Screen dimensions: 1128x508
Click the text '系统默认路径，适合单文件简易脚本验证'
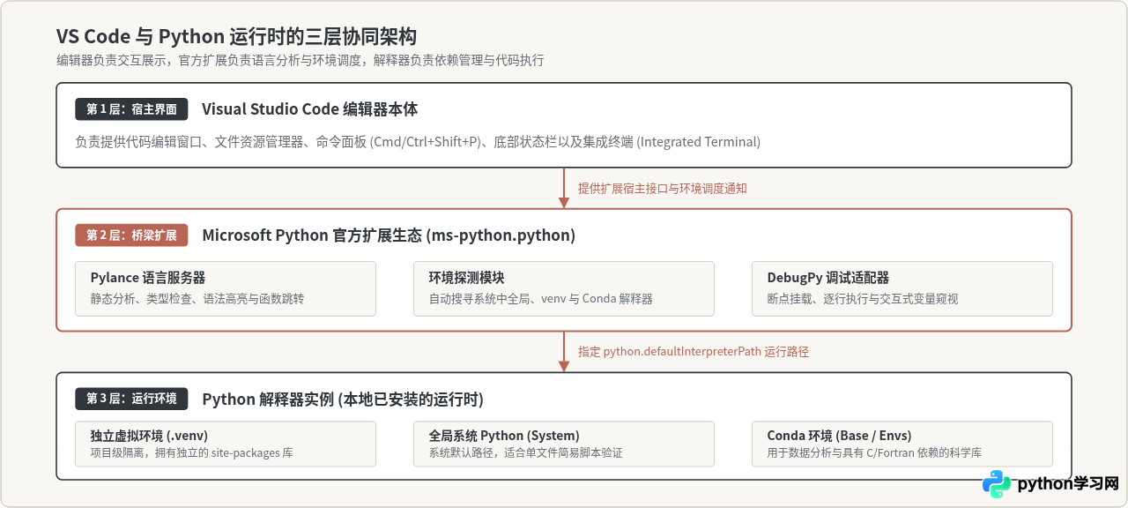525,453
